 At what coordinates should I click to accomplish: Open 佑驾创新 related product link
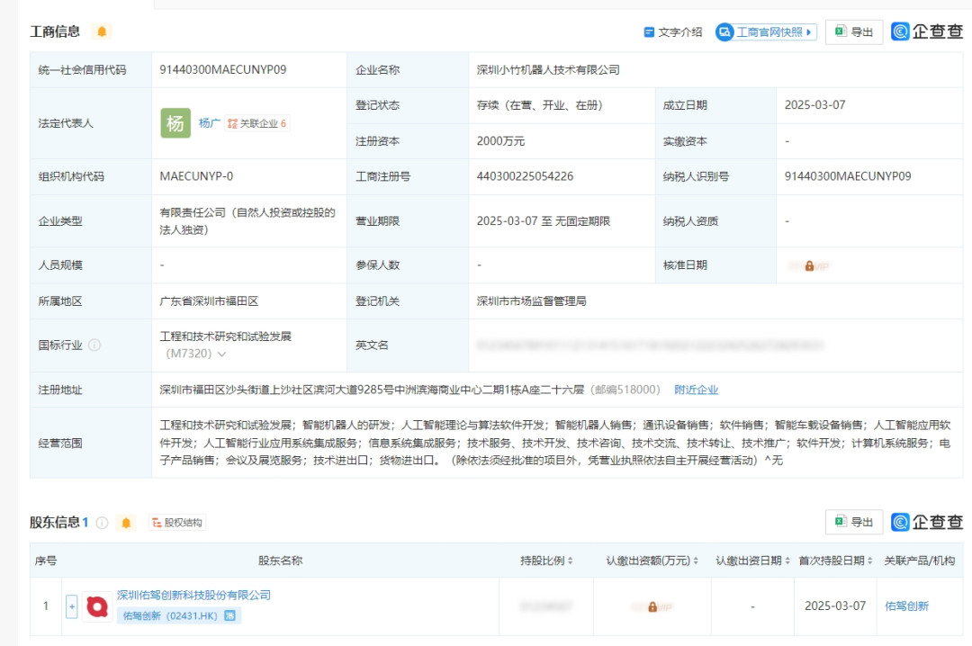coord(906,606)
